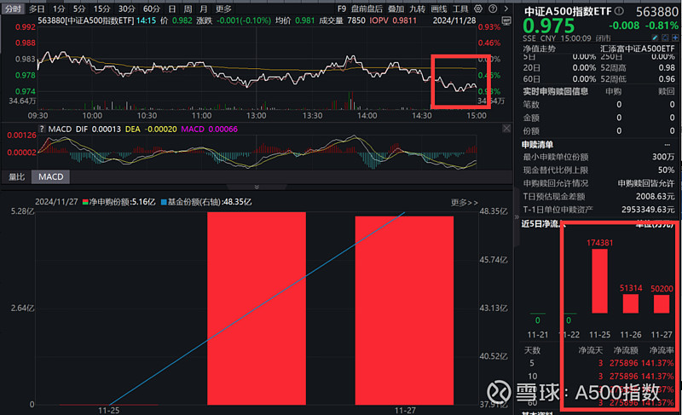Click the middle red bar in share chart

pyautogui.click(x=257, y=308)
